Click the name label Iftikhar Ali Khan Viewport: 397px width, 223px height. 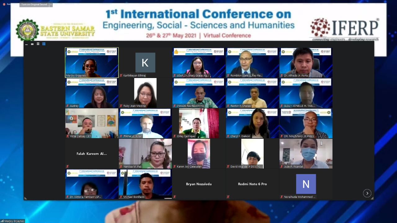click(x=133, y=136)
